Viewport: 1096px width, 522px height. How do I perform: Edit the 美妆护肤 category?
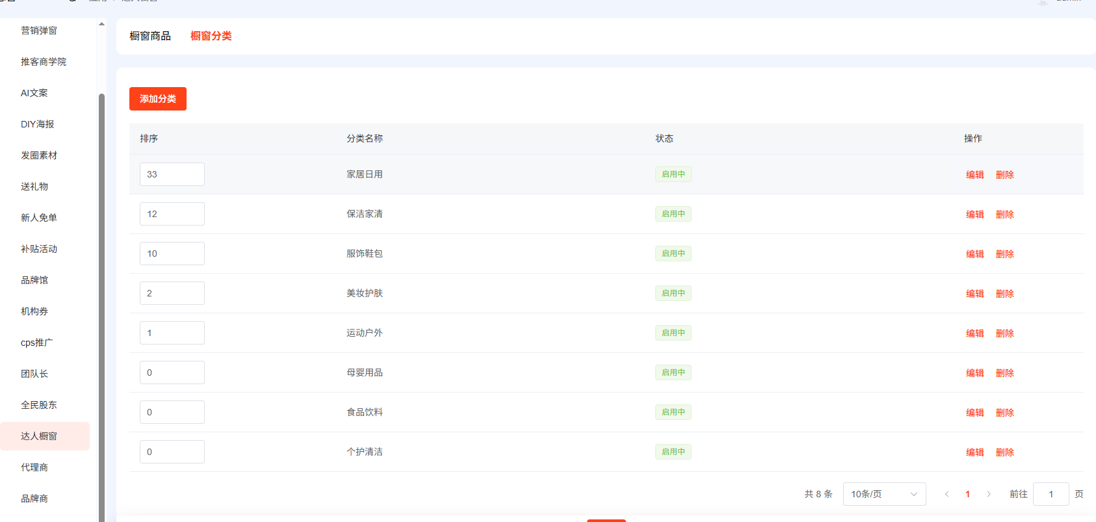[x=974, y=294]
